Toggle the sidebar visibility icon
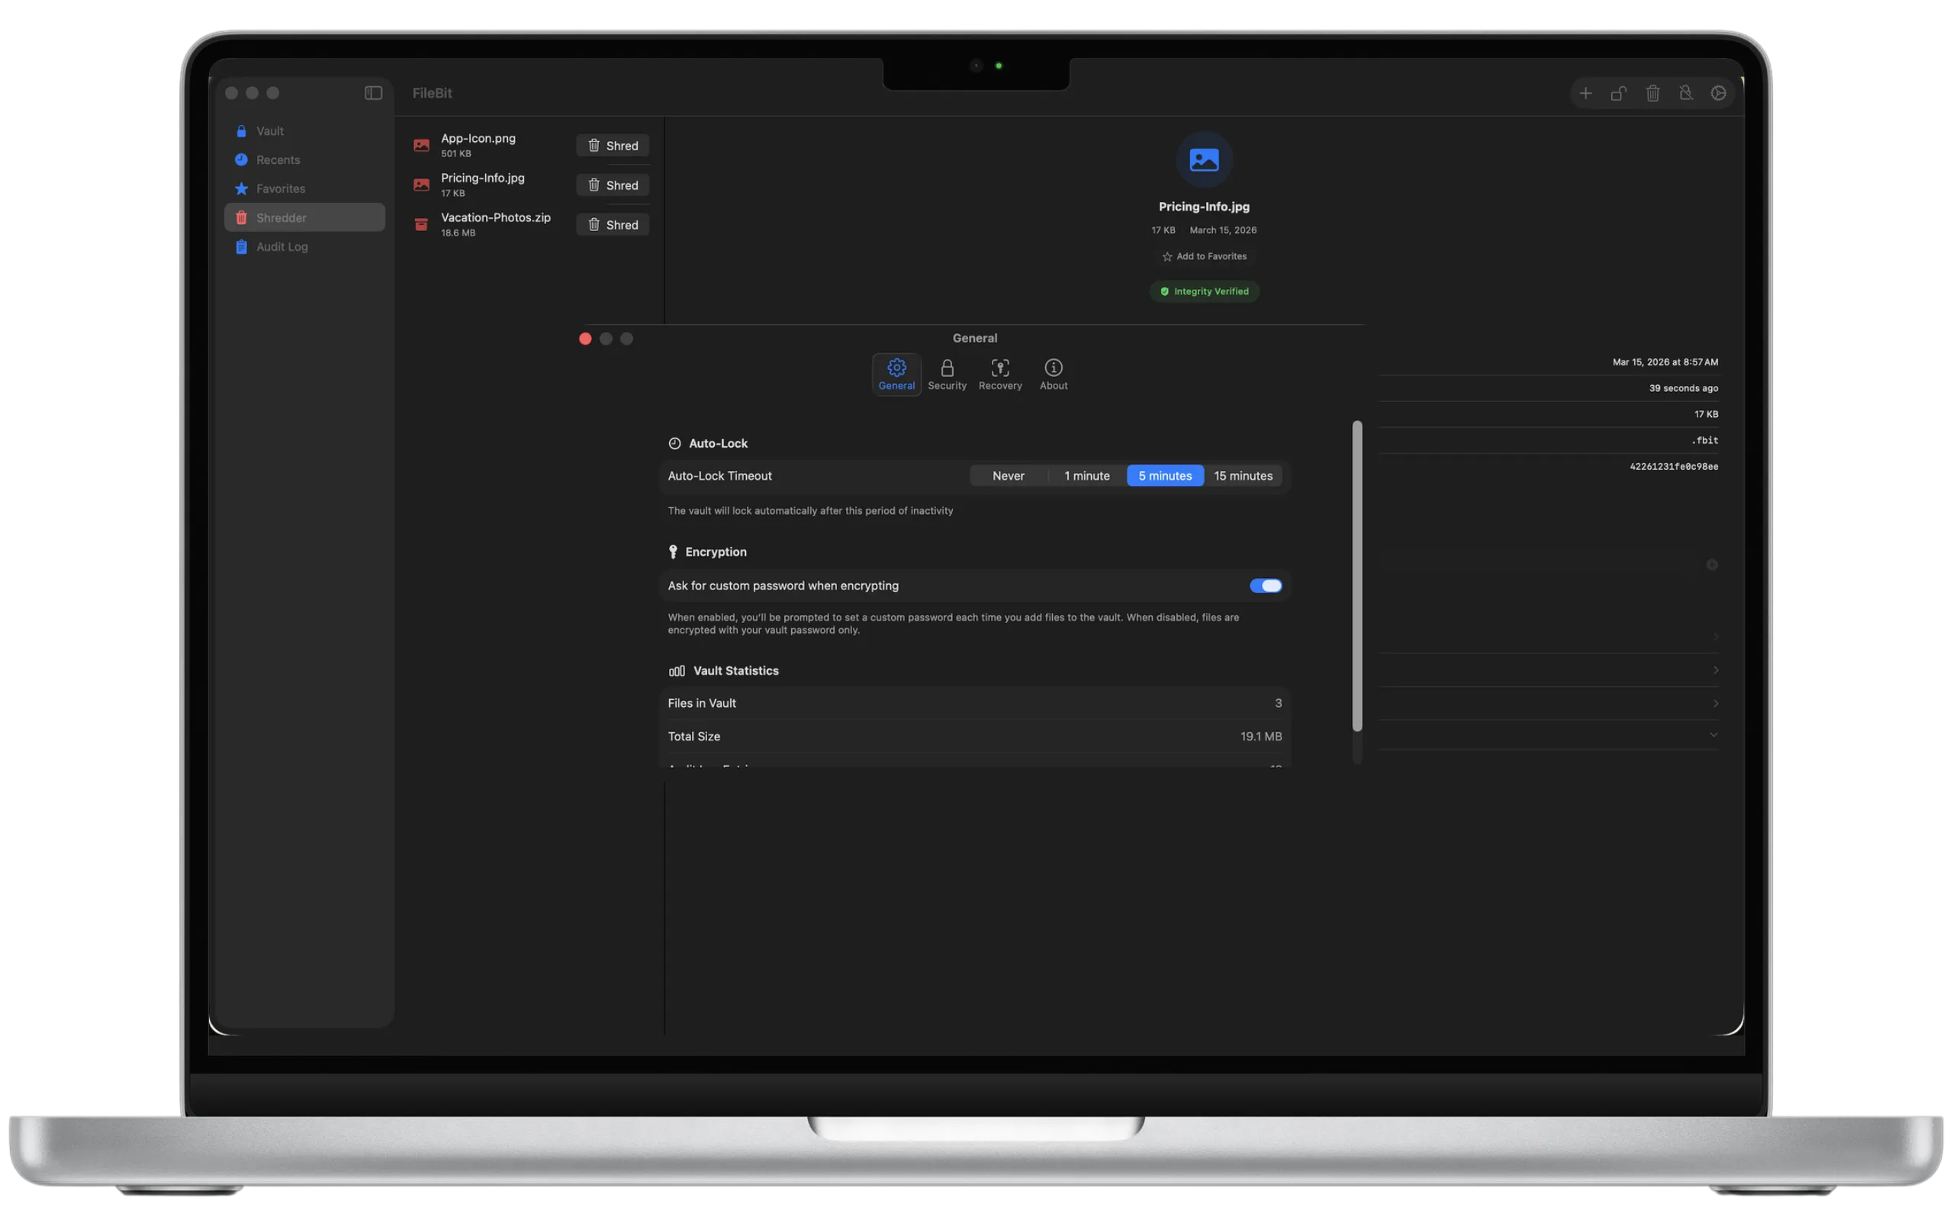 coord(373,93)
